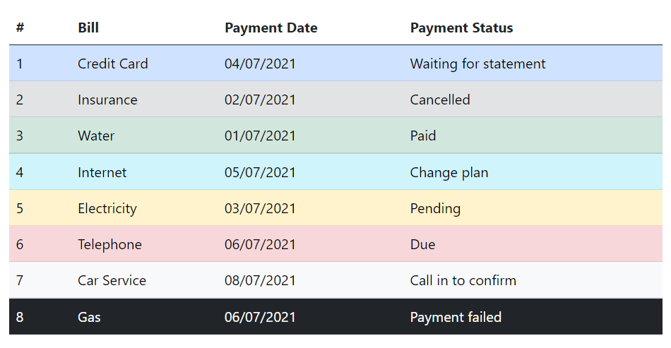This screenshot has height=348, width=671.
Task: Click the 'Waiting for statement' status
Action: click(x=477, y=64)
